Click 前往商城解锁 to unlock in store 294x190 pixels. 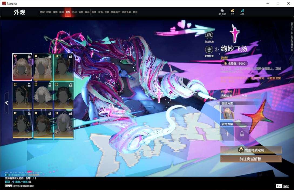(x=251, y=159)
